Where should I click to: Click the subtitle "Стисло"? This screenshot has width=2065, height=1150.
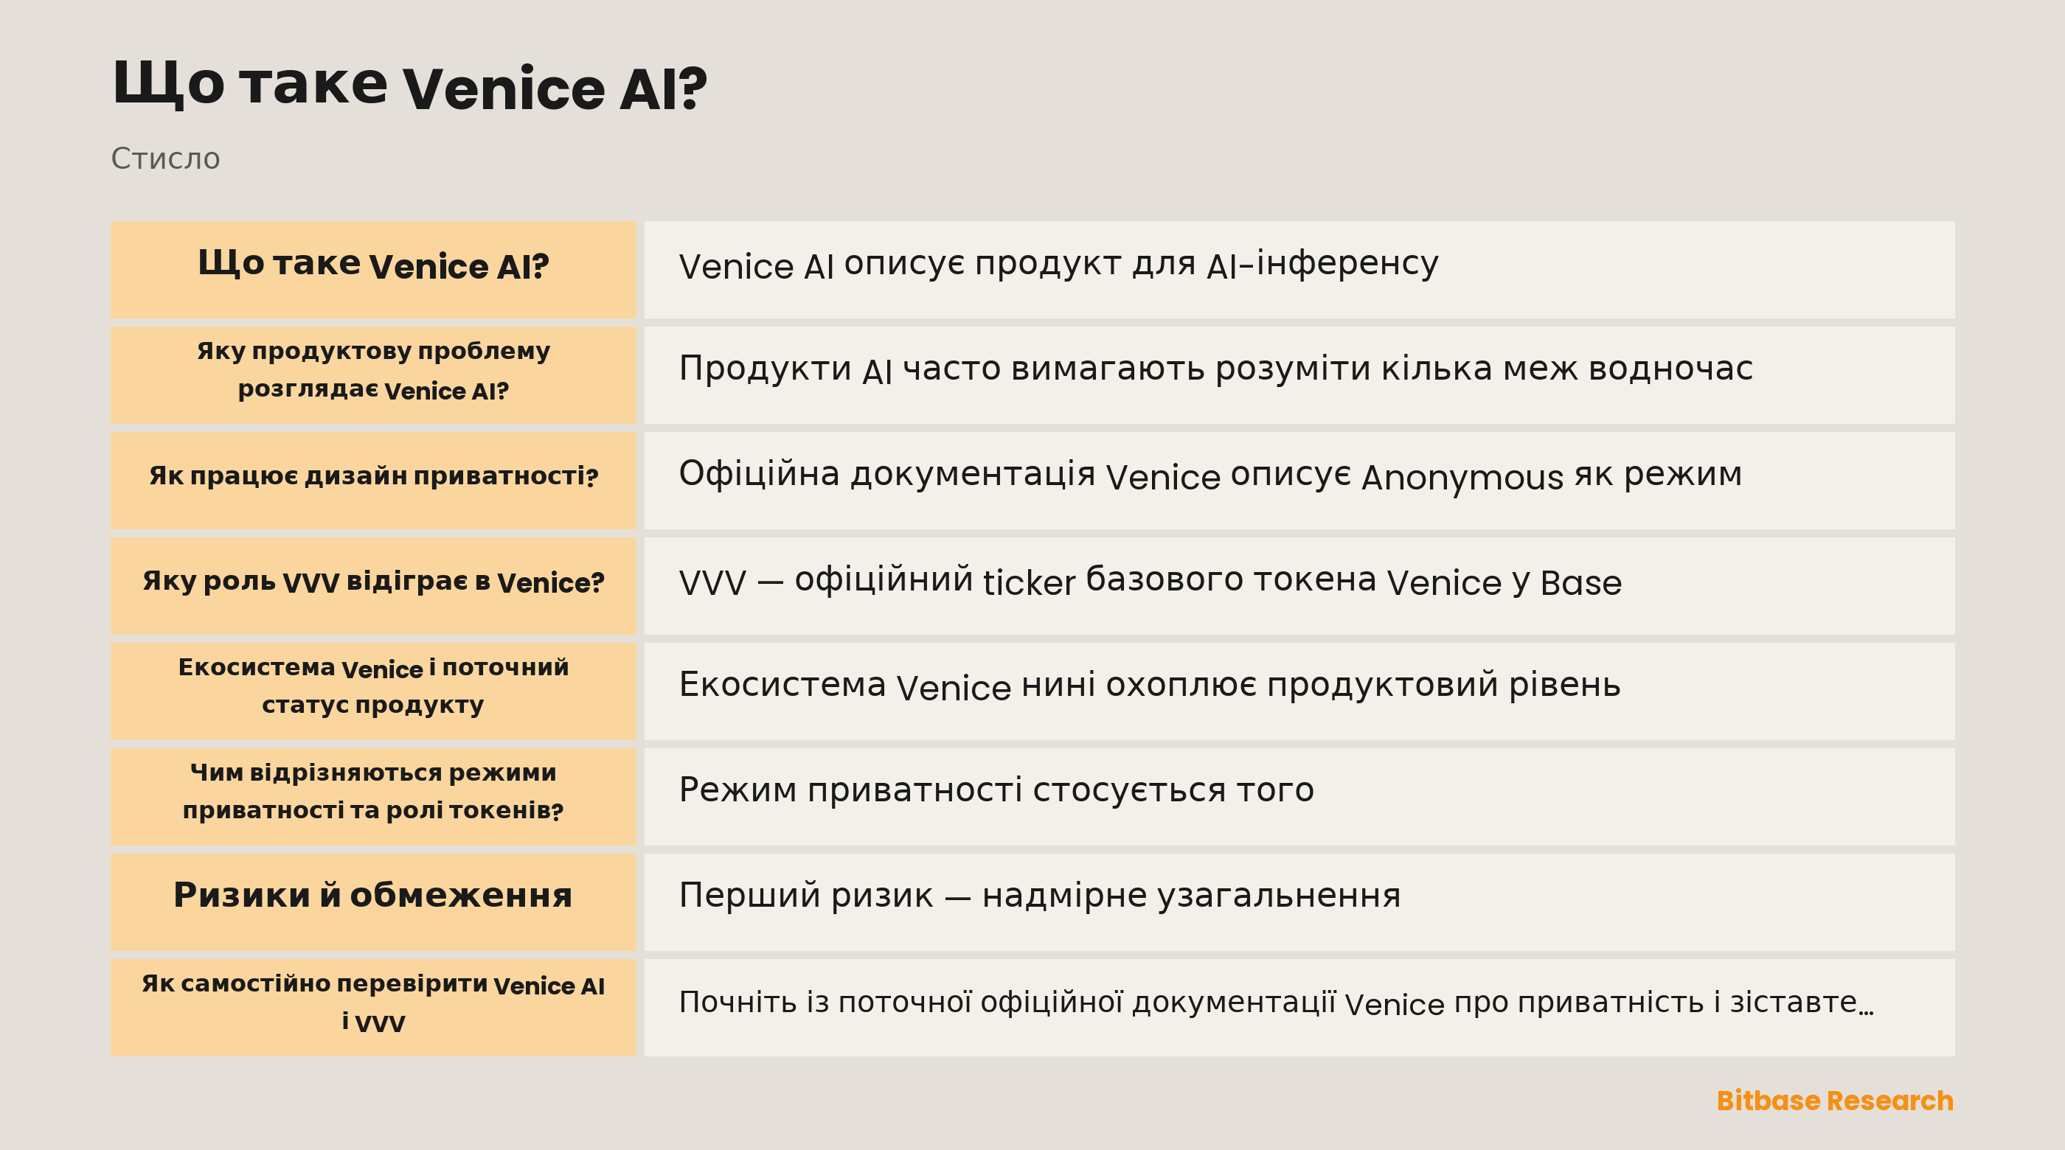165,158
